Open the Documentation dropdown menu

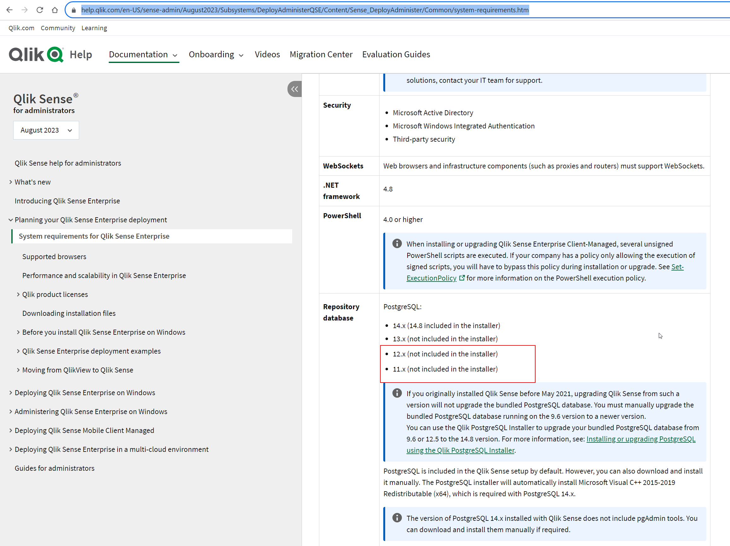[x=143, y=54]
